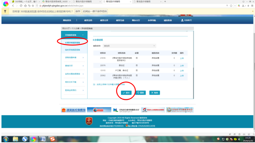
Task: Open Sogou input icon on taskbar
Action: (52, 139)
